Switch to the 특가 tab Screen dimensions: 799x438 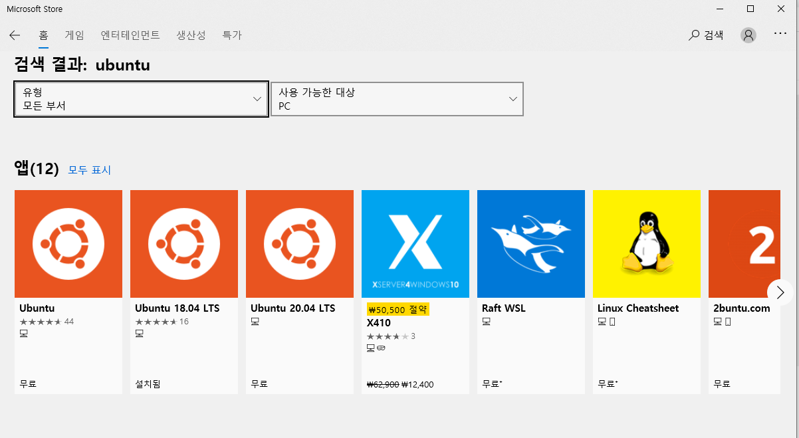coord(232,35)
